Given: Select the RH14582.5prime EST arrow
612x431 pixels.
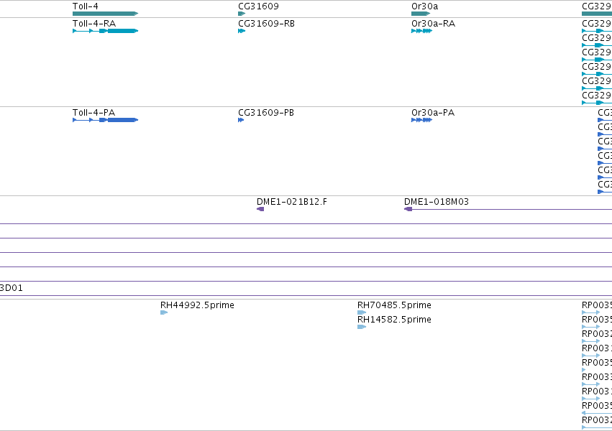Looking at the screenshot, I should (x=362, y=327).
